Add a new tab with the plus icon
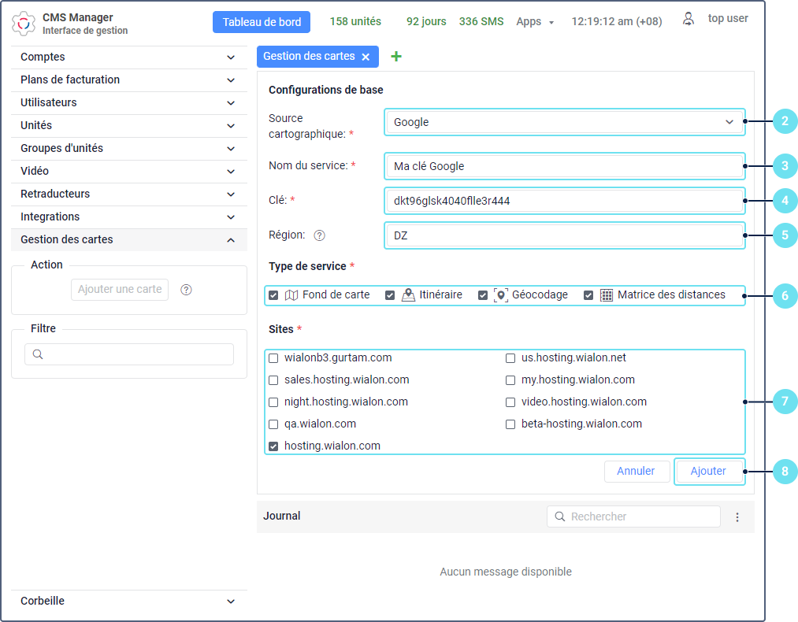This screenshot has width=798, height=622. tap(396, 57)
